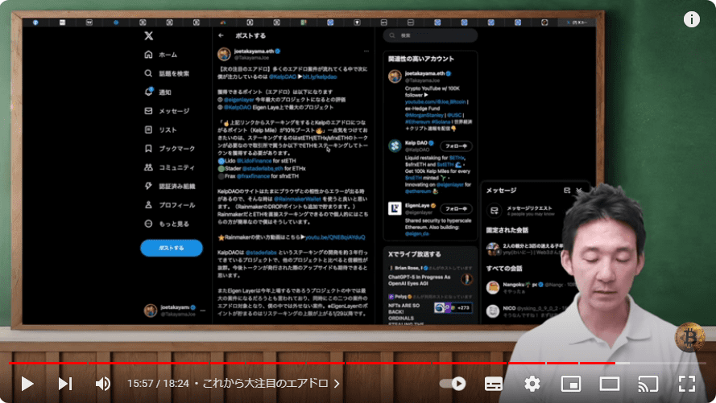This screenshot has width=716, height=403.
Task: Enable miniplayer mode
Action: coord(571,384)
